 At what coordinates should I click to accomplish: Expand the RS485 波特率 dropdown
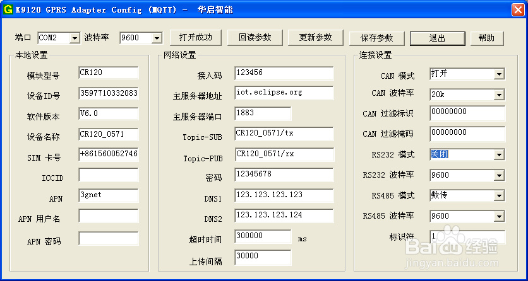500,216
